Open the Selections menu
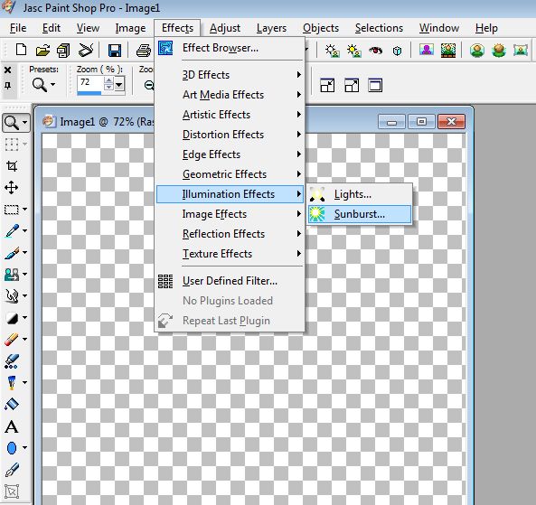 tap(379, 28)
